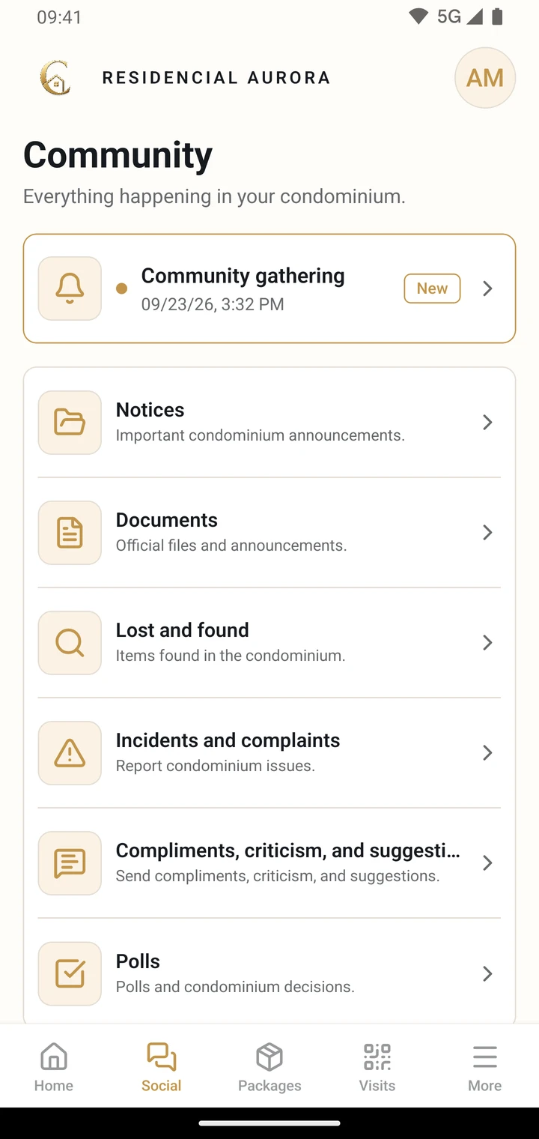The width and height of the screenshot is (539, 1139).
Task: Switch to the Packages tab label
Action: (269, 1086)
